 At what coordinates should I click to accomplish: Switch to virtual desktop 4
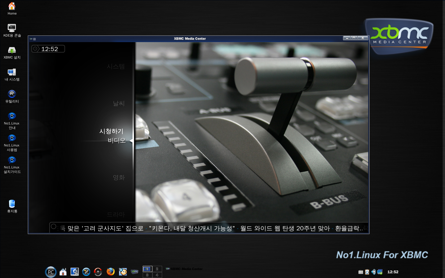pyautogui.click(x=157, y=275)
